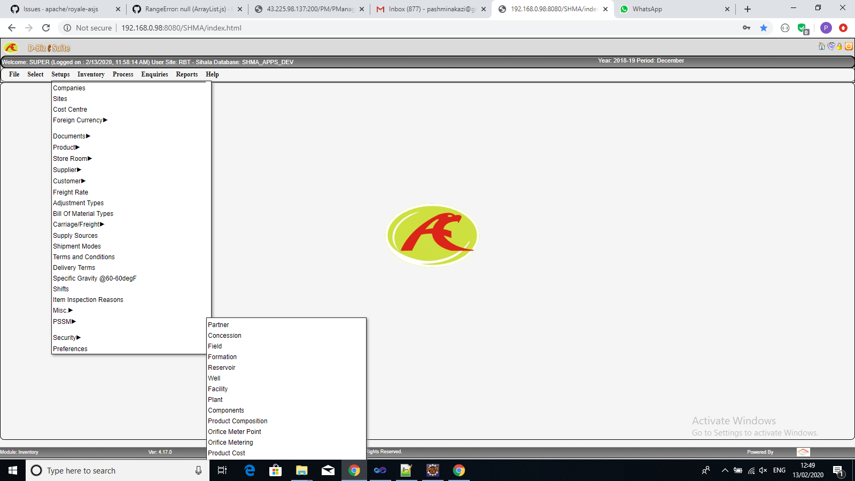Open the Chrome profile avatar P
855x481 pixels.
(x=826, y=28)
